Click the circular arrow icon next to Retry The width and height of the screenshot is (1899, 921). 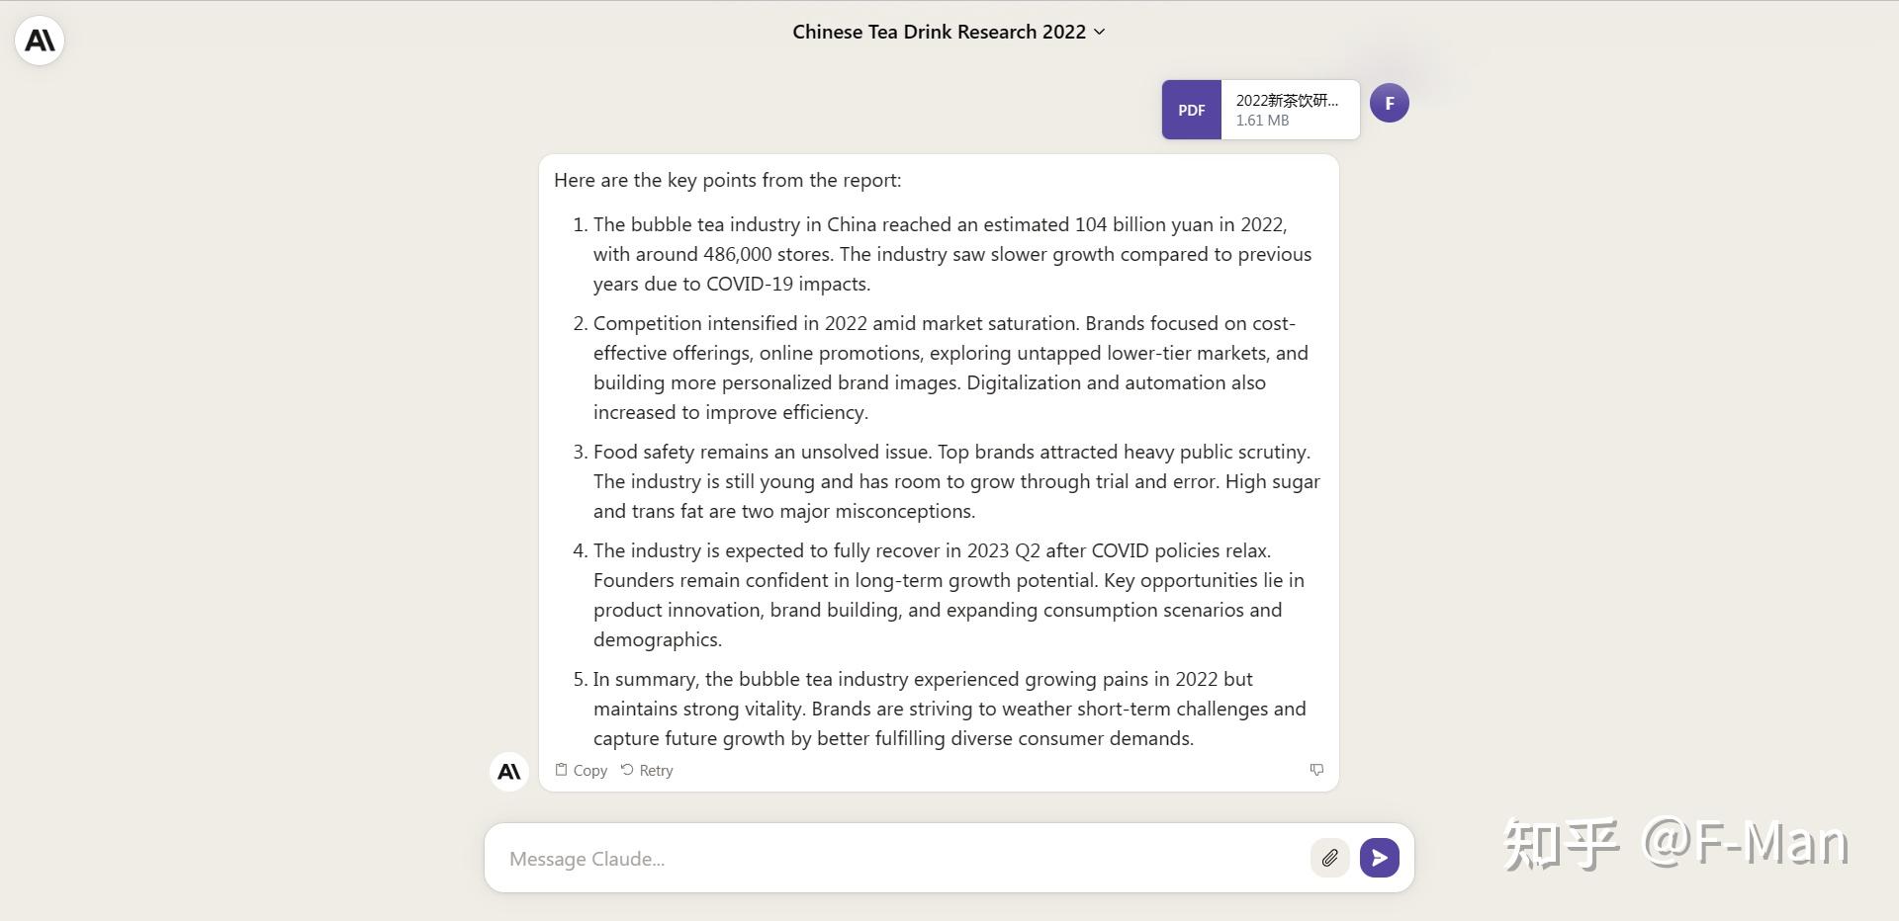(x=627, y=770)
